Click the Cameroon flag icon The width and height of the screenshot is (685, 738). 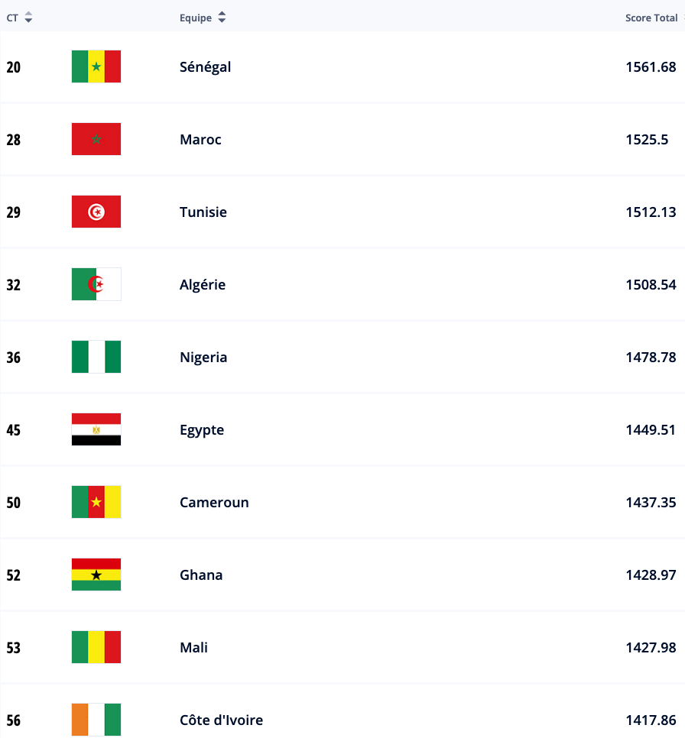pyautogui.click(x=96, y=502)
